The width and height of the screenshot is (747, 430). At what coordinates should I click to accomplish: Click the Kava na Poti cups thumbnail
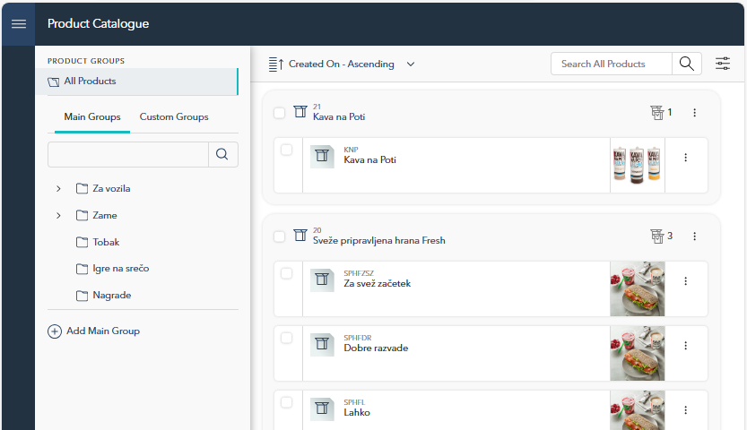[x=638, y=165]
